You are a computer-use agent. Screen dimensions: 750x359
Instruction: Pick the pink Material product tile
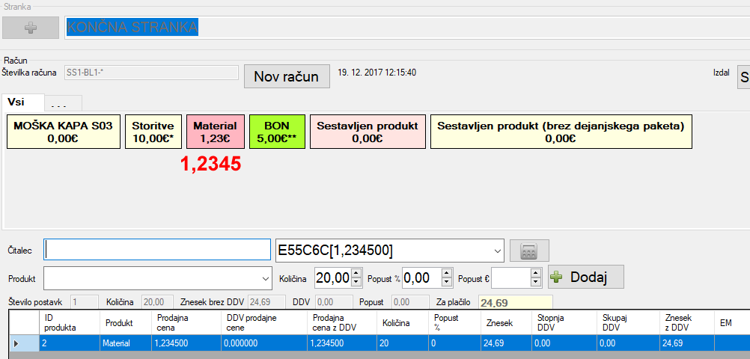215,132
